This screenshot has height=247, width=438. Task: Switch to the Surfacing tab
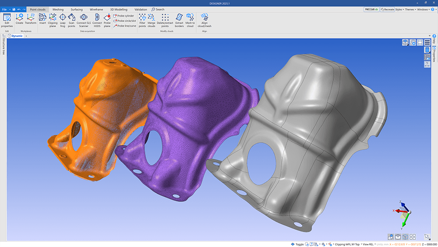(x=77, y=10)
